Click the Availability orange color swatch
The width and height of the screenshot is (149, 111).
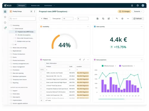[x=41, y=27]
